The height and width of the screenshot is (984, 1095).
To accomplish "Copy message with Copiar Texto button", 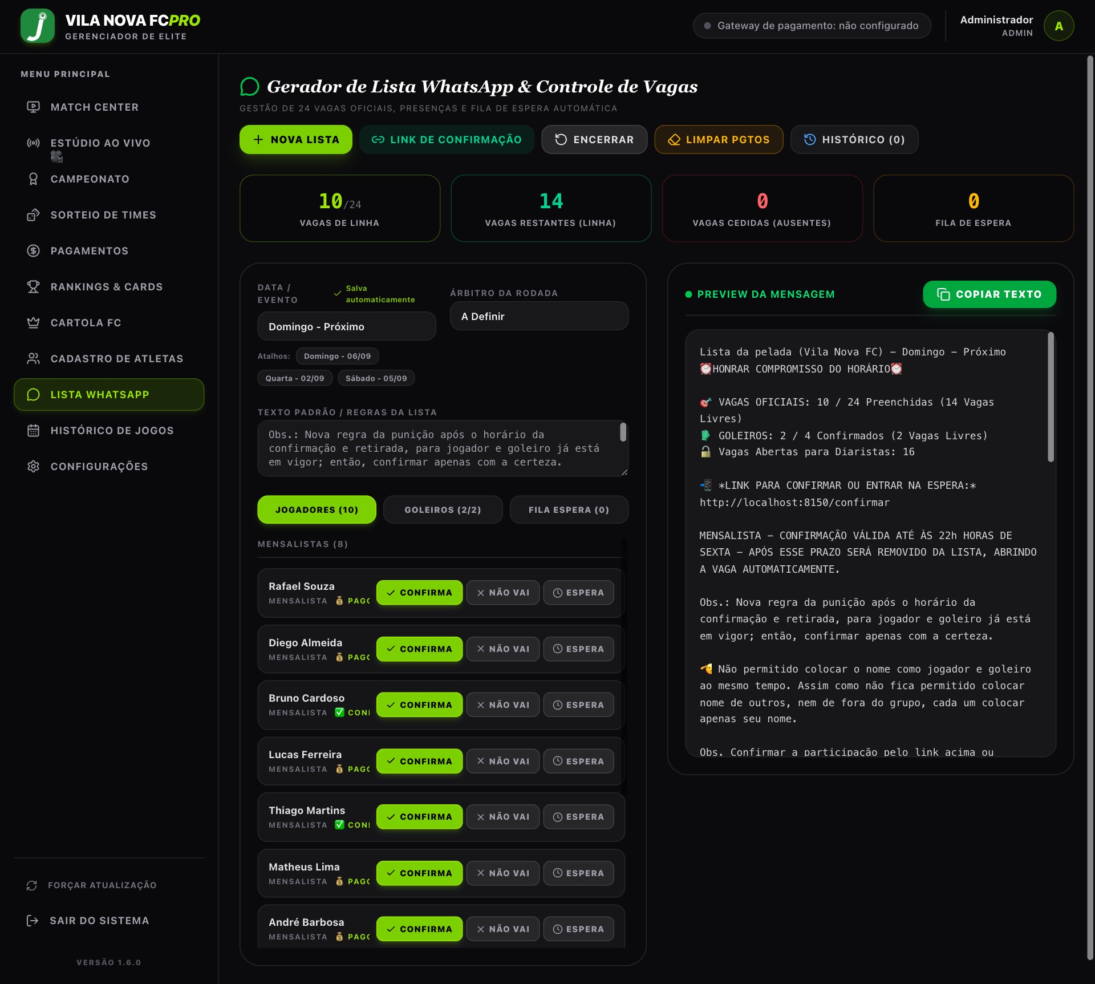I will (x=989, y=294).
